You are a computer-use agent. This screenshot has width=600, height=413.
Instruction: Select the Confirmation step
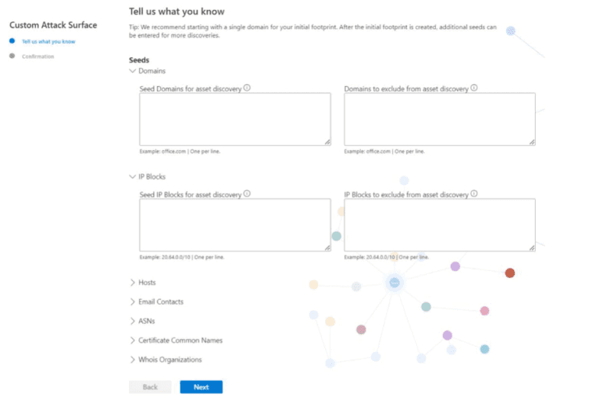37,56
